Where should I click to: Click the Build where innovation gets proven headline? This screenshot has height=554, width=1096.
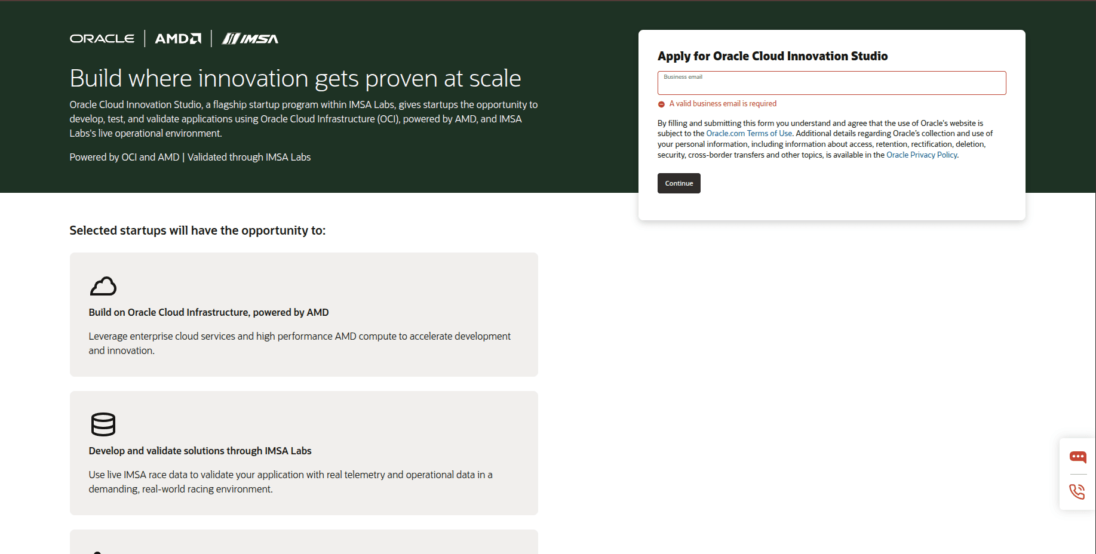(295, 78)
